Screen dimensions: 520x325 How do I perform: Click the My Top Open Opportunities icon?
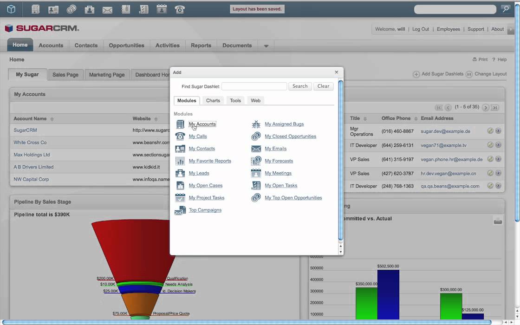(256, 198)
